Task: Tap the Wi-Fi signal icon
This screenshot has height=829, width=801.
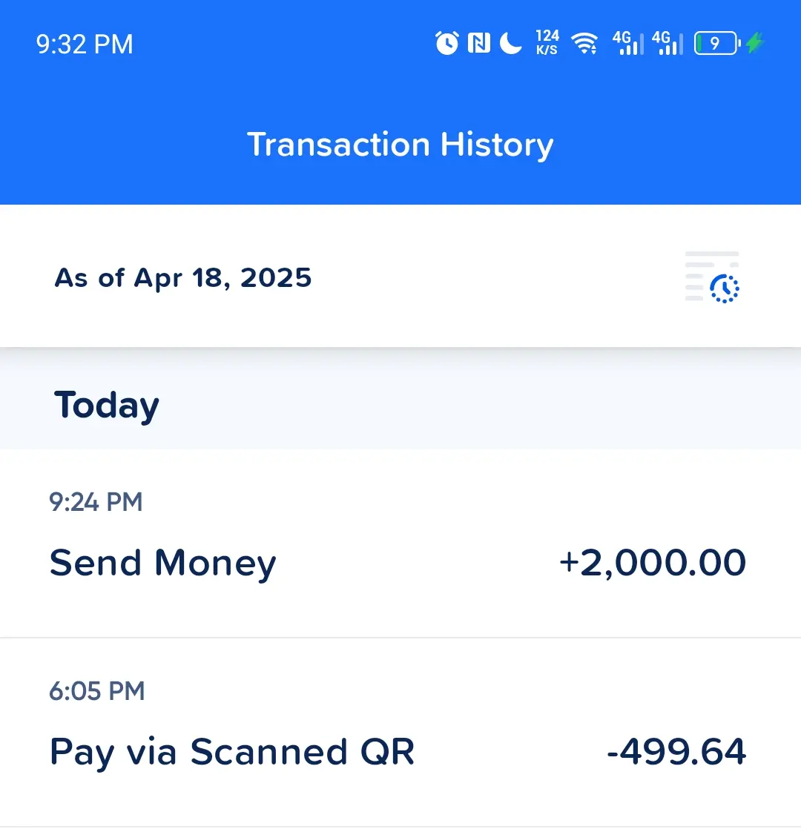Action: tap(584, 43)
